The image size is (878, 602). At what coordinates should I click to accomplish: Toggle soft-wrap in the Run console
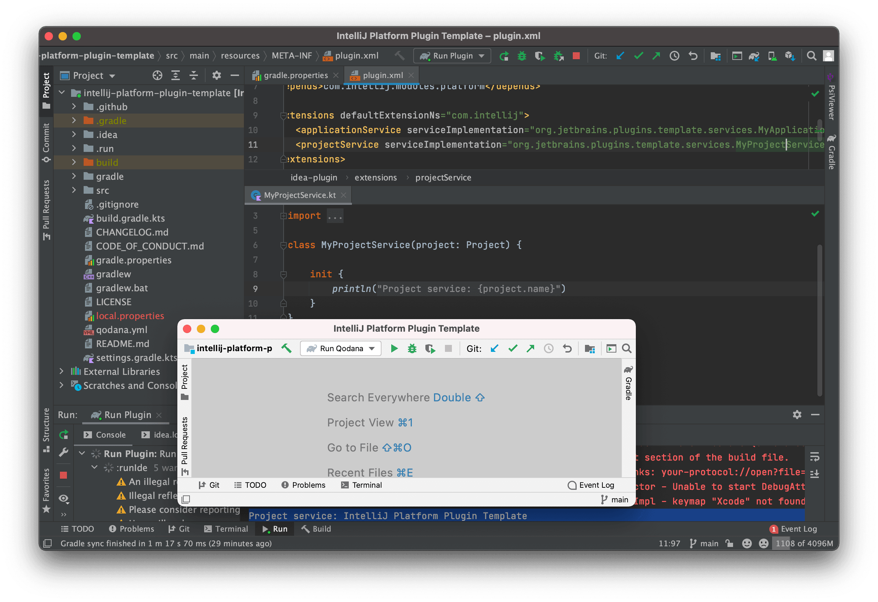[815, 457]
